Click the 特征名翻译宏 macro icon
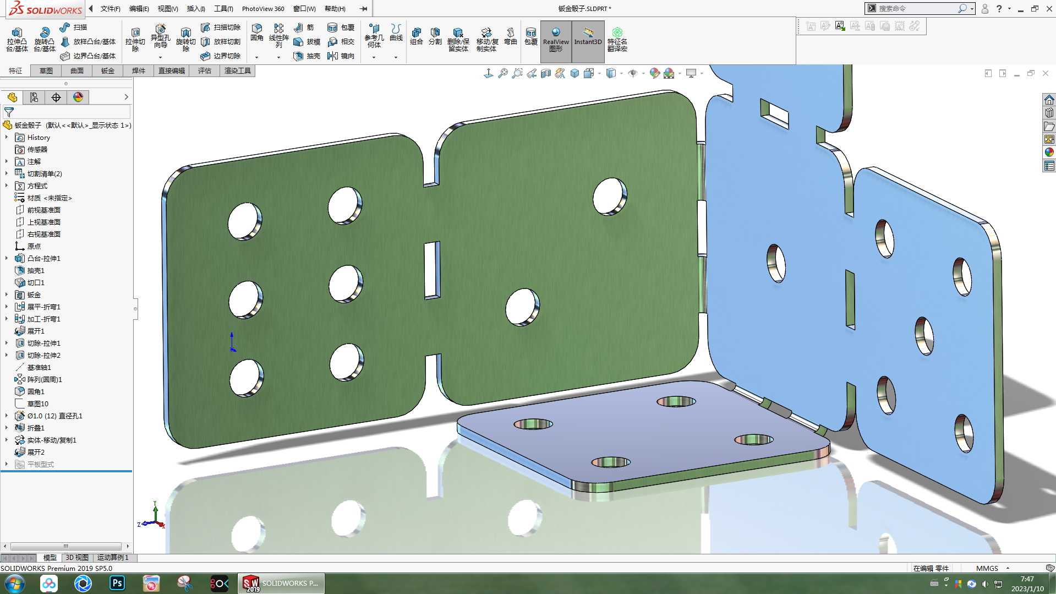 point(617,40)
